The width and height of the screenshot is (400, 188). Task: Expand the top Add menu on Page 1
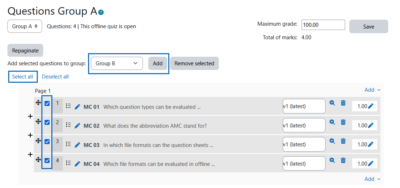[x=372, y=90]
